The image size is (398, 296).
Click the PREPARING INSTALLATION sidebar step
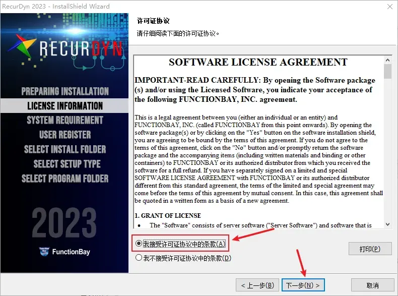coord(65,91)
